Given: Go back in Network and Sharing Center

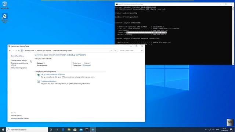Looking at the screenshot, I should (x=10, y=51).
